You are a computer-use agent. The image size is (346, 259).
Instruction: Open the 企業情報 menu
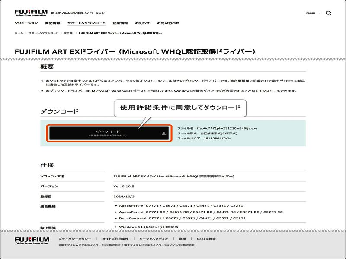(x=120, y=23)
